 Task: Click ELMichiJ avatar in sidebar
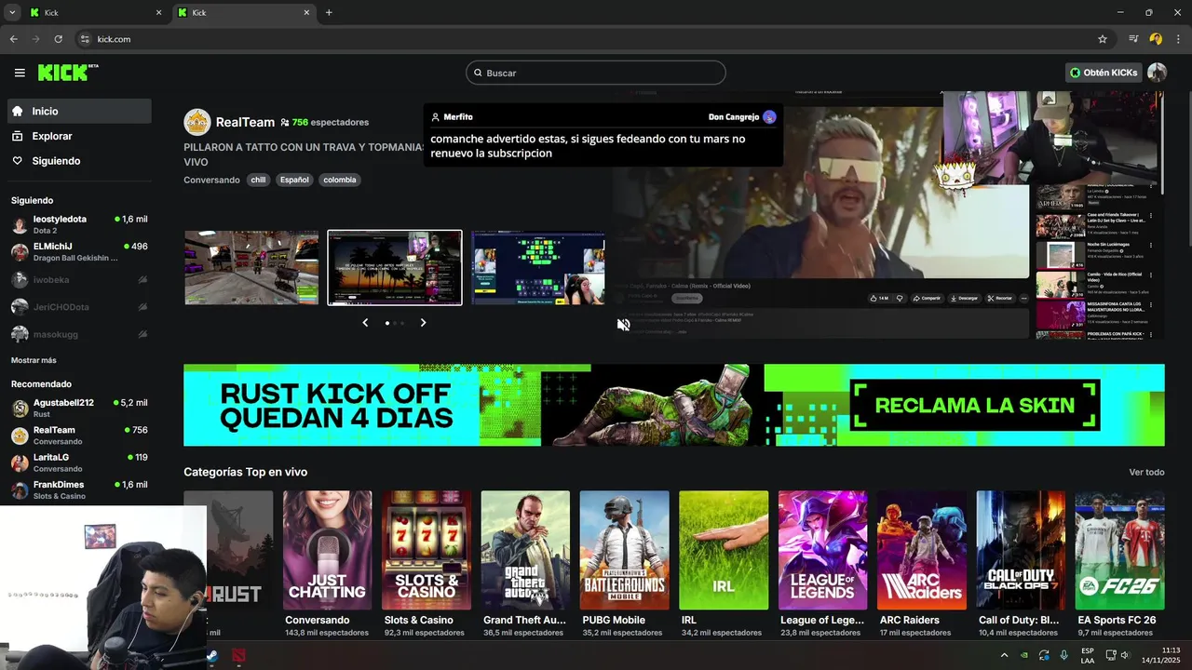pyautogui.click(x=20, y=251)
